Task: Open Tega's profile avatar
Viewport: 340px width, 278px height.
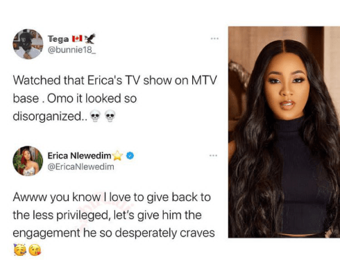Action: [x=28, y=44]
